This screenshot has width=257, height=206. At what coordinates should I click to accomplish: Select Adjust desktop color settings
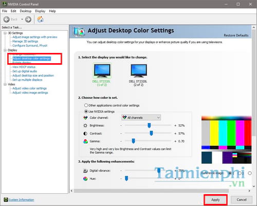point(31,59)
